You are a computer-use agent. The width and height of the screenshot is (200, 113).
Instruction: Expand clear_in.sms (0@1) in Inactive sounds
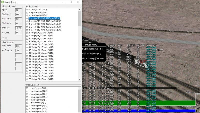[27, 88]
